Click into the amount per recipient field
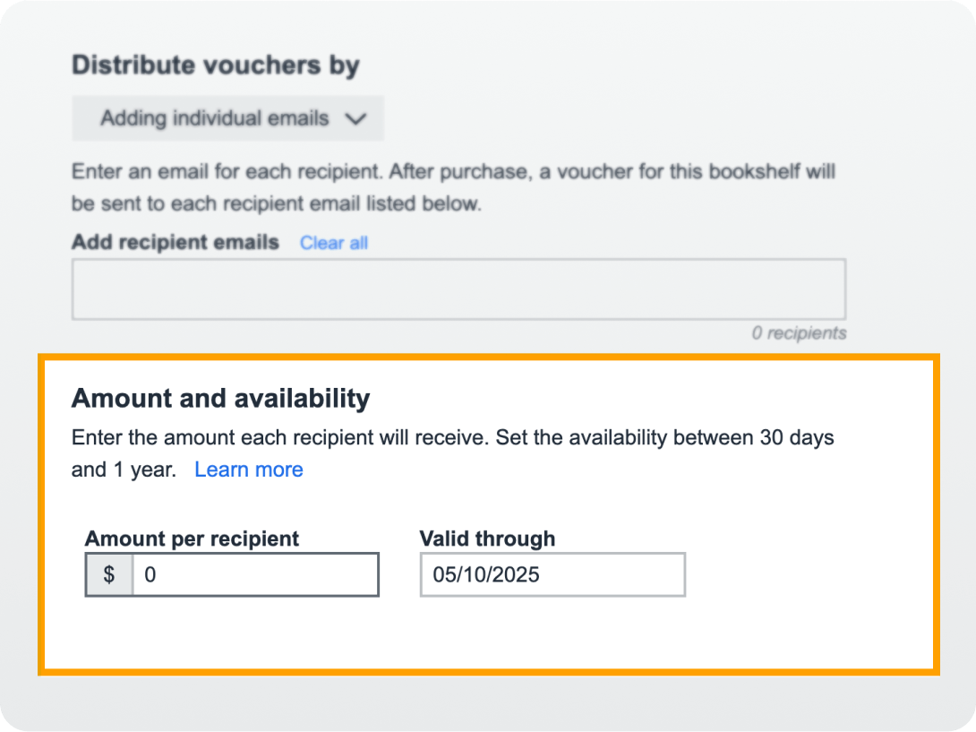 tap(254, 574)
